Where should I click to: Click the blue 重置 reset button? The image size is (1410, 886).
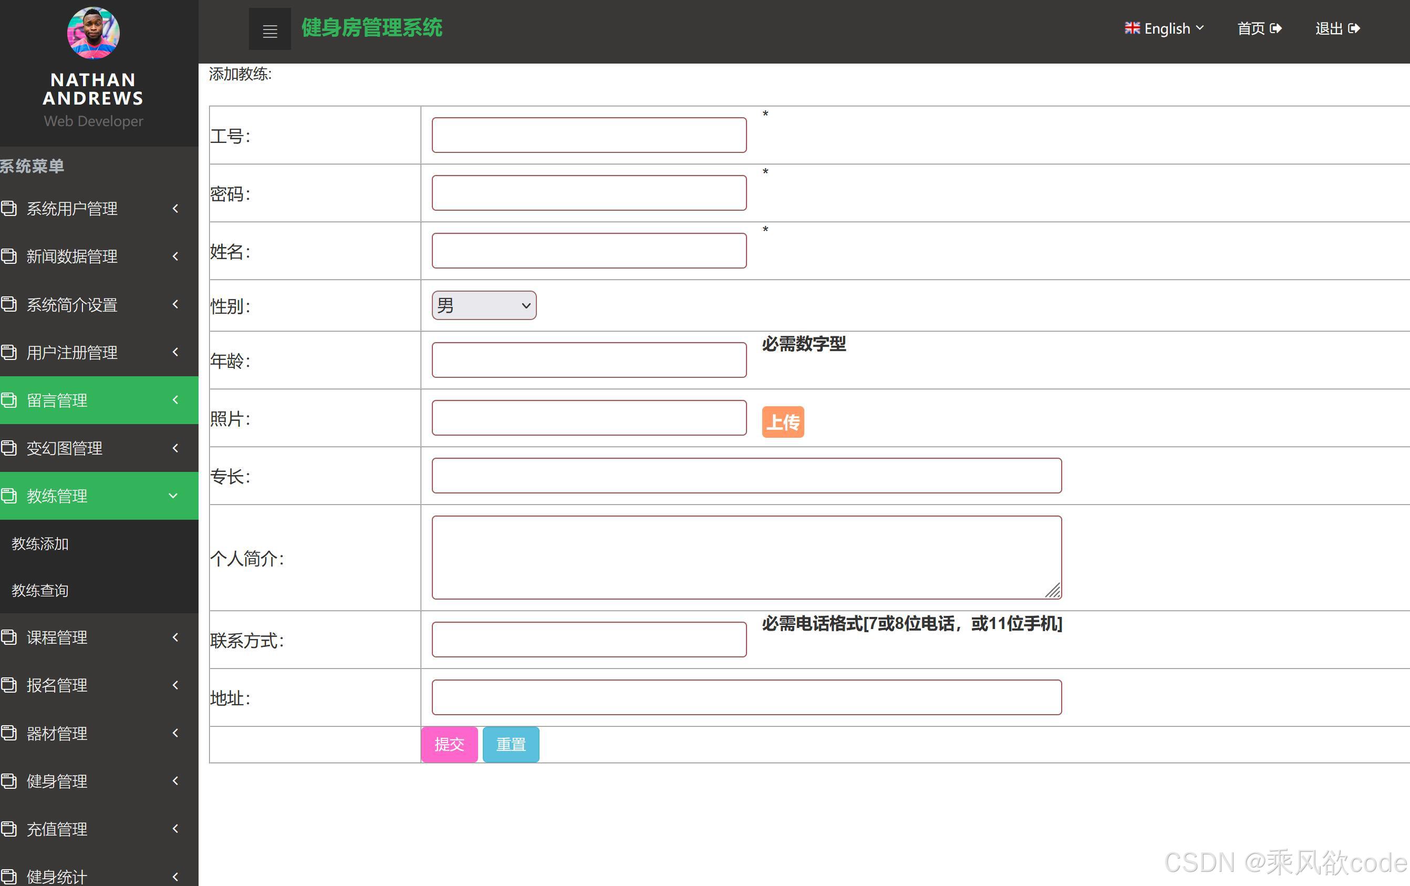511,744
